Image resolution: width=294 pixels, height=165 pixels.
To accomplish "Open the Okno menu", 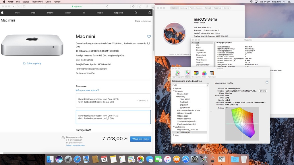I will pyautogui.click(x=48, y=2).
